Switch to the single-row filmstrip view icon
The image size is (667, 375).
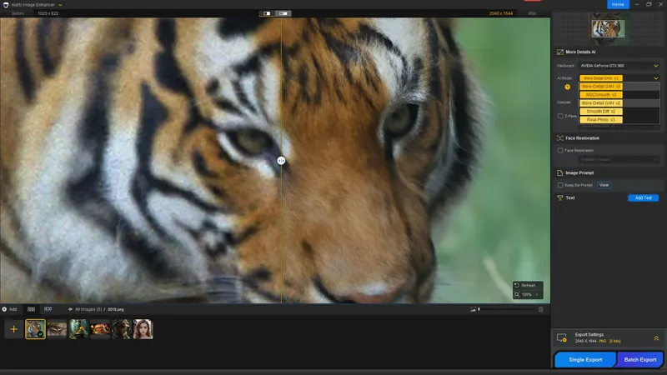[48, 309]
